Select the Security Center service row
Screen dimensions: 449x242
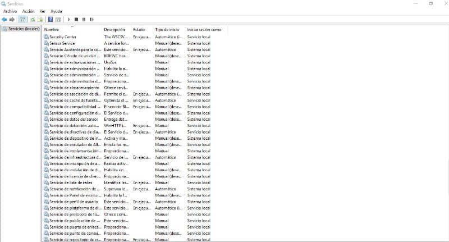click(x=127, y=37)
